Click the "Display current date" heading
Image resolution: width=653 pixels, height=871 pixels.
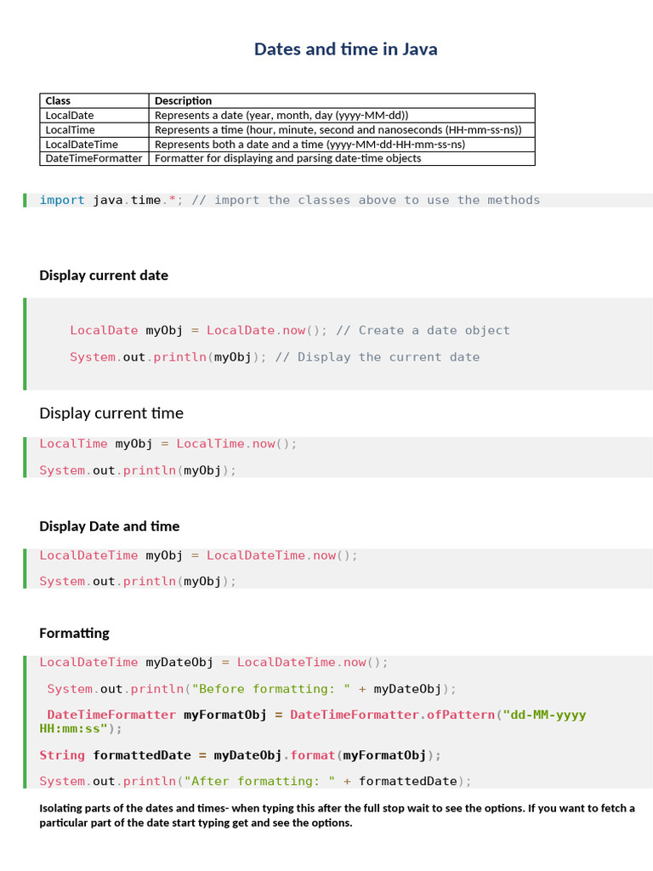click(104, 275)
